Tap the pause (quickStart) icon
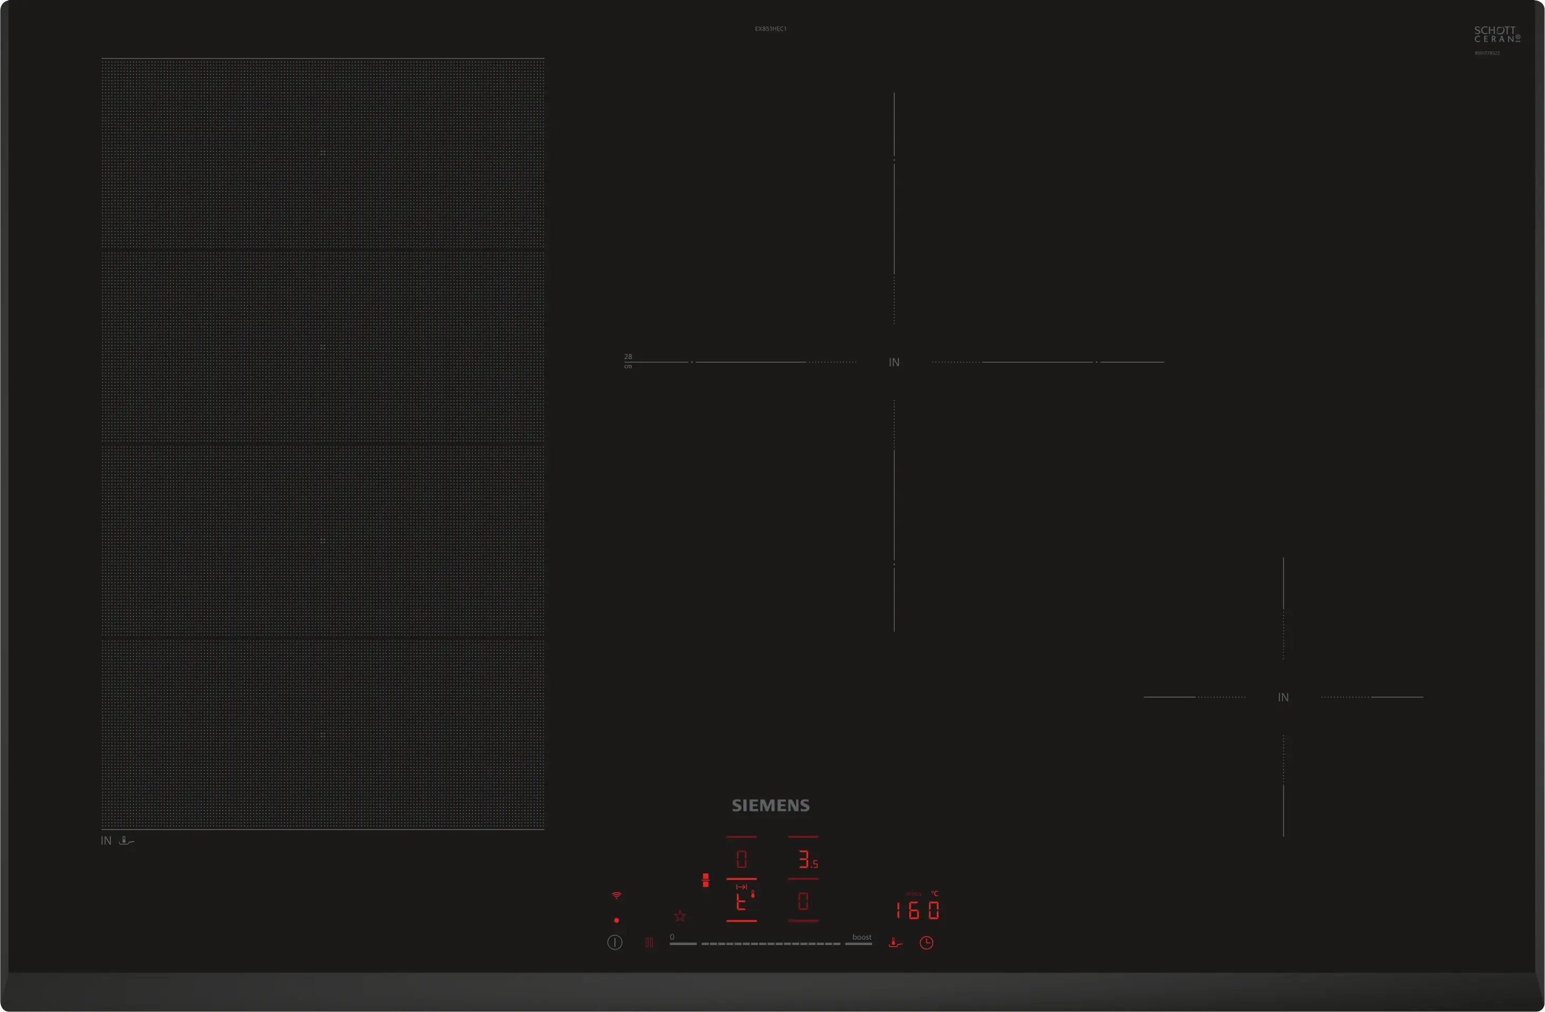 [649, 942]
